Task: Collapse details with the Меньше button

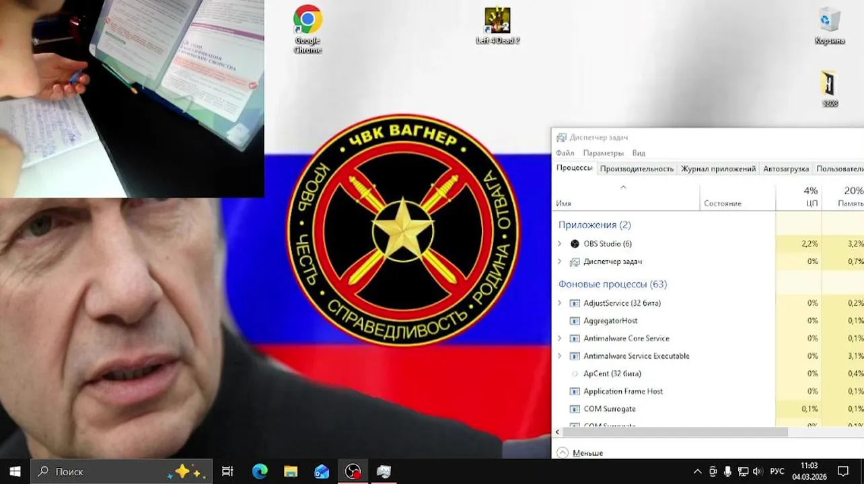Action: [580, 453]
